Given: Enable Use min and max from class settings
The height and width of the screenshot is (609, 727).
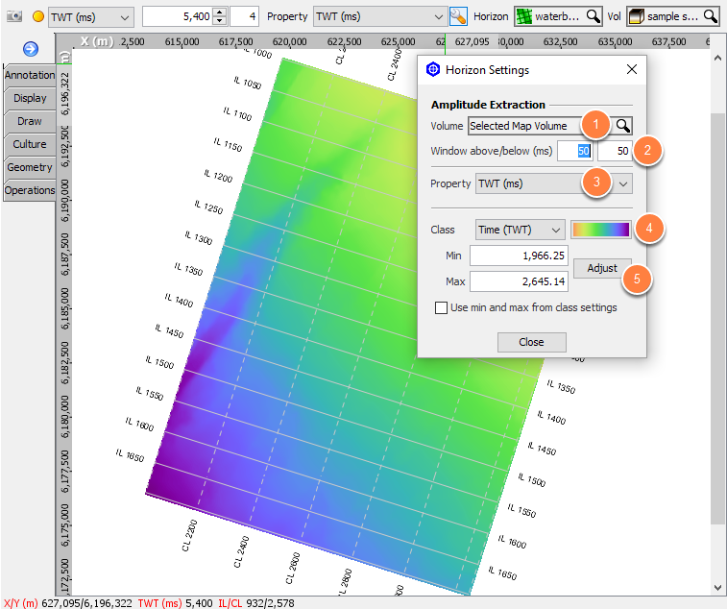Looking at the screenshot, I should coord(441,307).
